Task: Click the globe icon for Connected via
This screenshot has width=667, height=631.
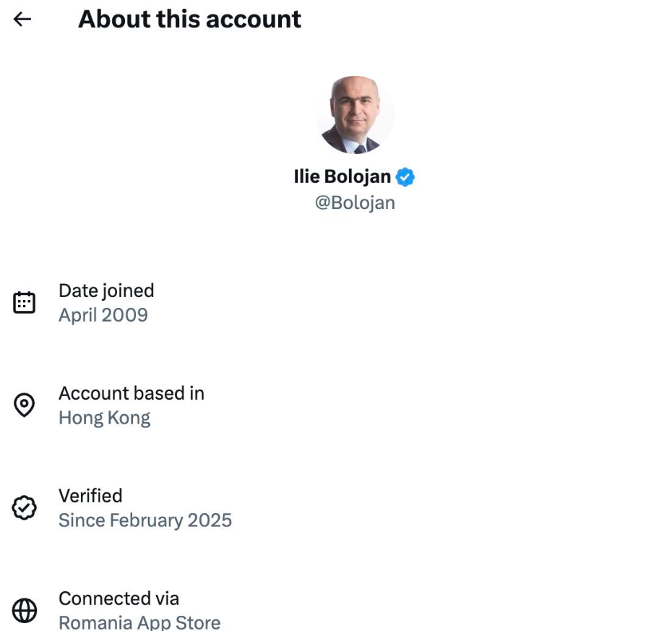Action: click(25, 611)
